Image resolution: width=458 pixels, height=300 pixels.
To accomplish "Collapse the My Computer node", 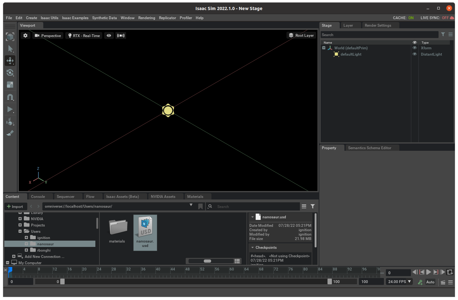I will pos(8,263).
